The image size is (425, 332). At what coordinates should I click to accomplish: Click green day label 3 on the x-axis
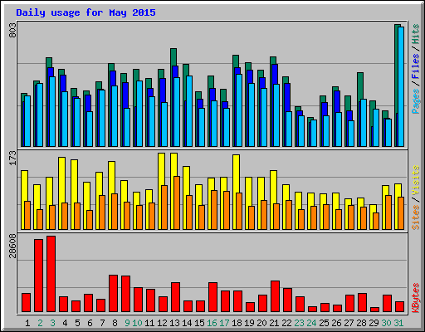(52, 323)
